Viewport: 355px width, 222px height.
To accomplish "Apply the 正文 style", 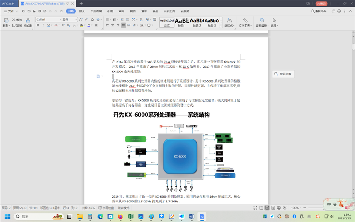I will point(167,23).
